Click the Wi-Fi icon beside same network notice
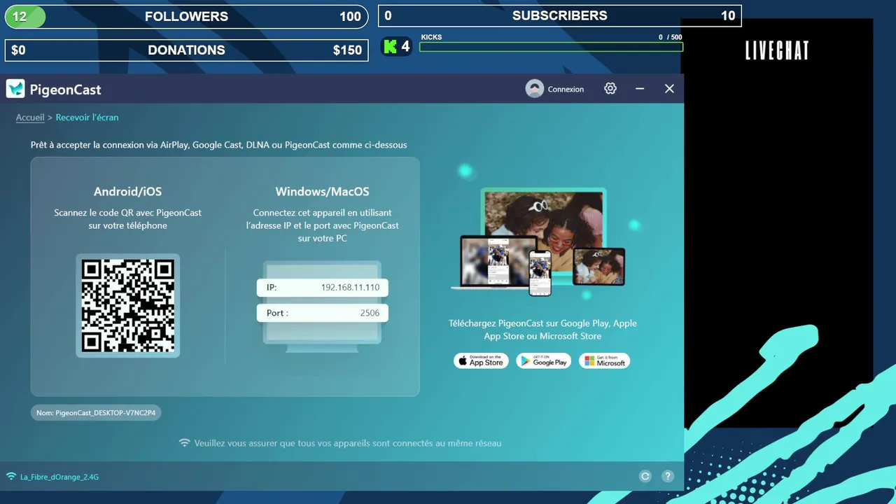The height and width of the screenshot is (504, 896). [185, 443]
